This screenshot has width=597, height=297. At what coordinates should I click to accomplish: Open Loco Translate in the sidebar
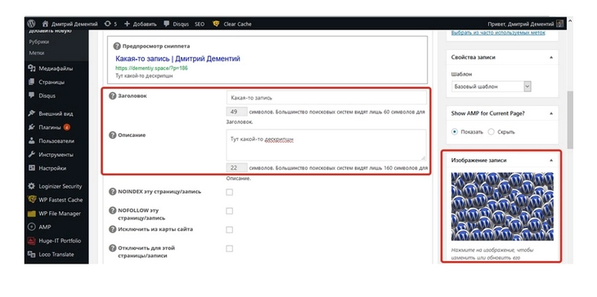(x=51, y=255)
